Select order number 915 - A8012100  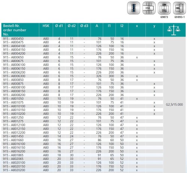pyautogui.click(x=14, y=125)
